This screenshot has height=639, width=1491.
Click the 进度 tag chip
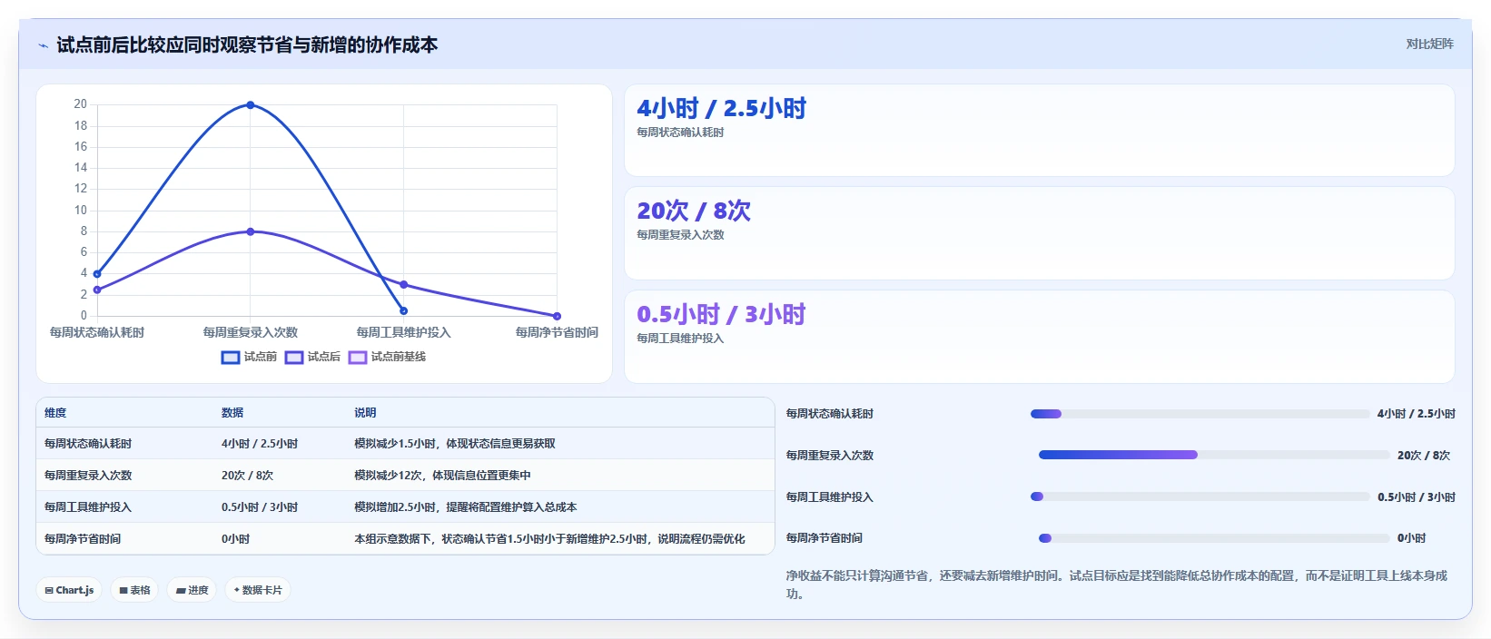(192, 590)
